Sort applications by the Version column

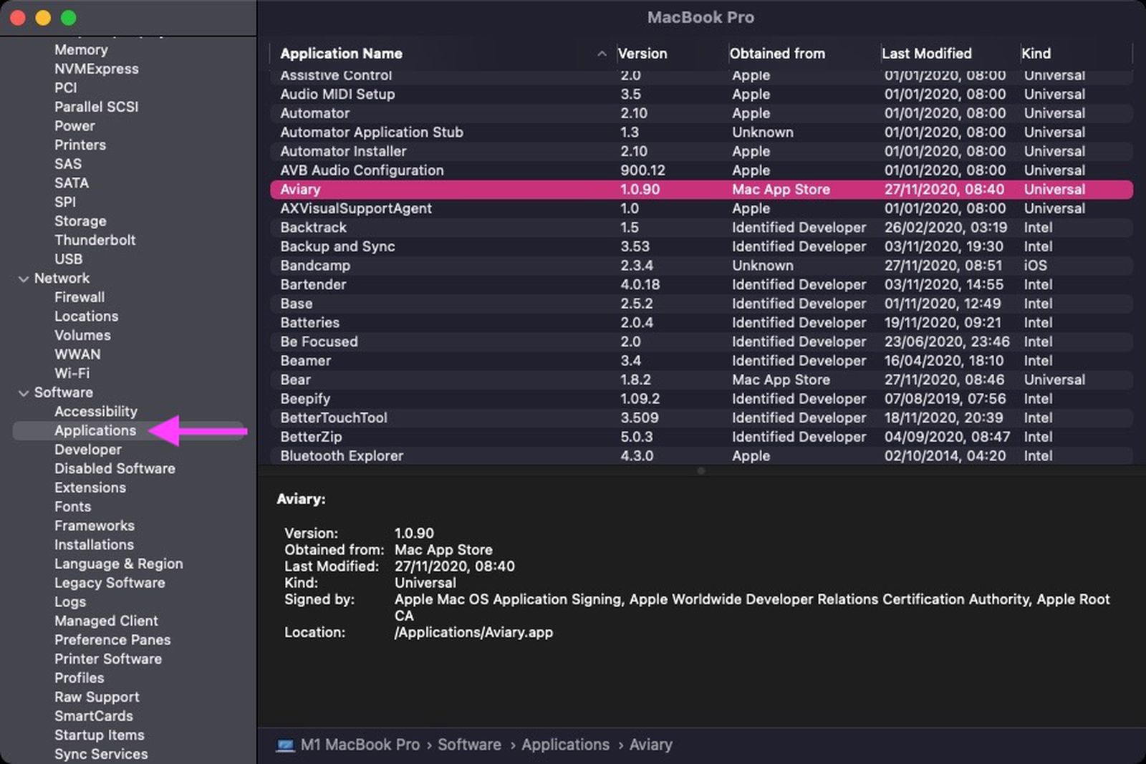tap(642, 53)
